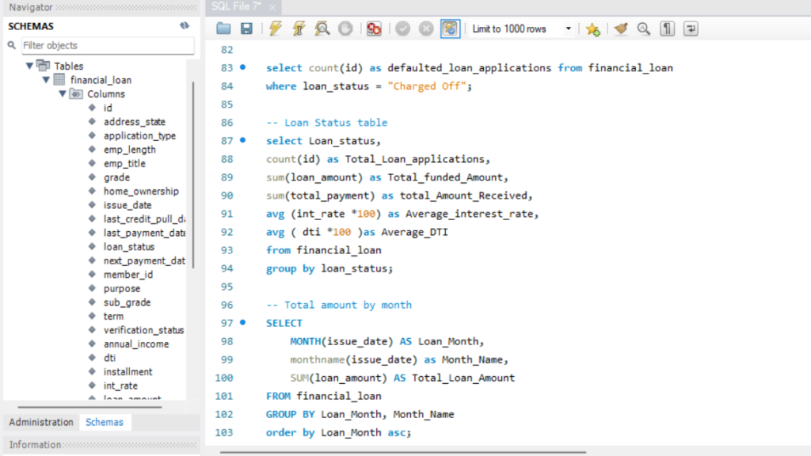Select the dti column

109,358
